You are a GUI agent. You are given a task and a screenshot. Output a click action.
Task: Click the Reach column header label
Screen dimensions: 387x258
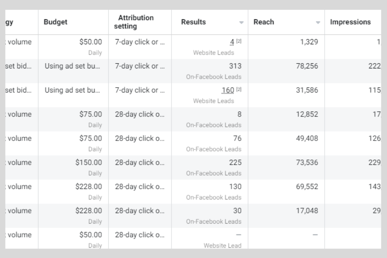[x=264, y=22]
